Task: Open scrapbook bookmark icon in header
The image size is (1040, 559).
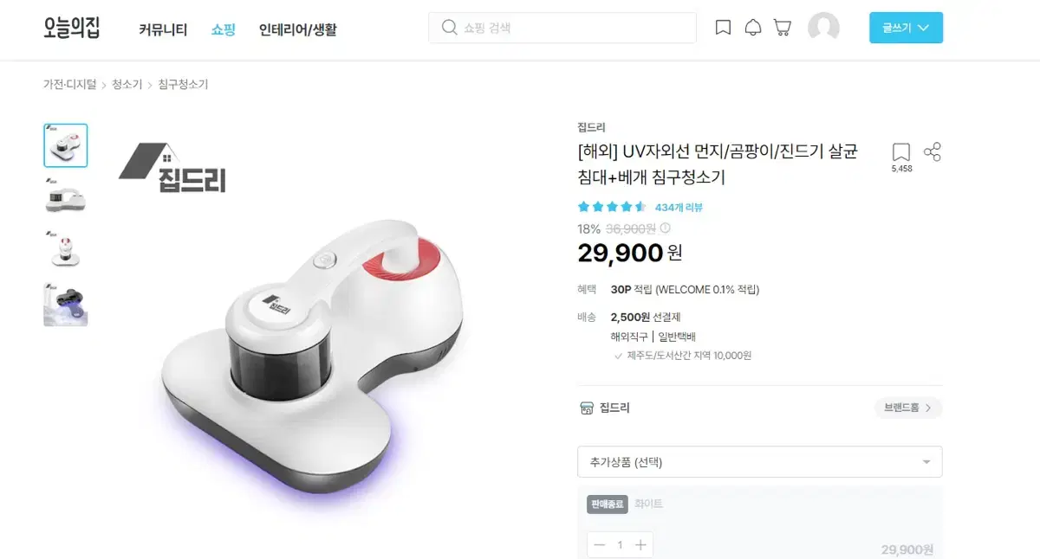Action: click(723, 28)
